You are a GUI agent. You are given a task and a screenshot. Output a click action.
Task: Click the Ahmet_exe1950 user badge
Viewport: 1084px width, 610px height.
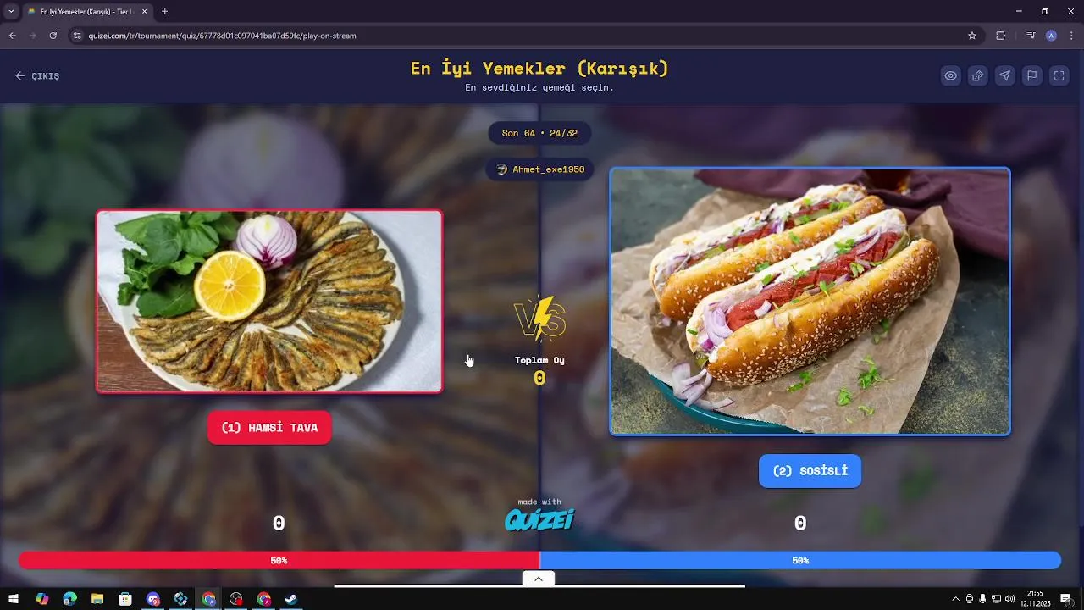540,169
